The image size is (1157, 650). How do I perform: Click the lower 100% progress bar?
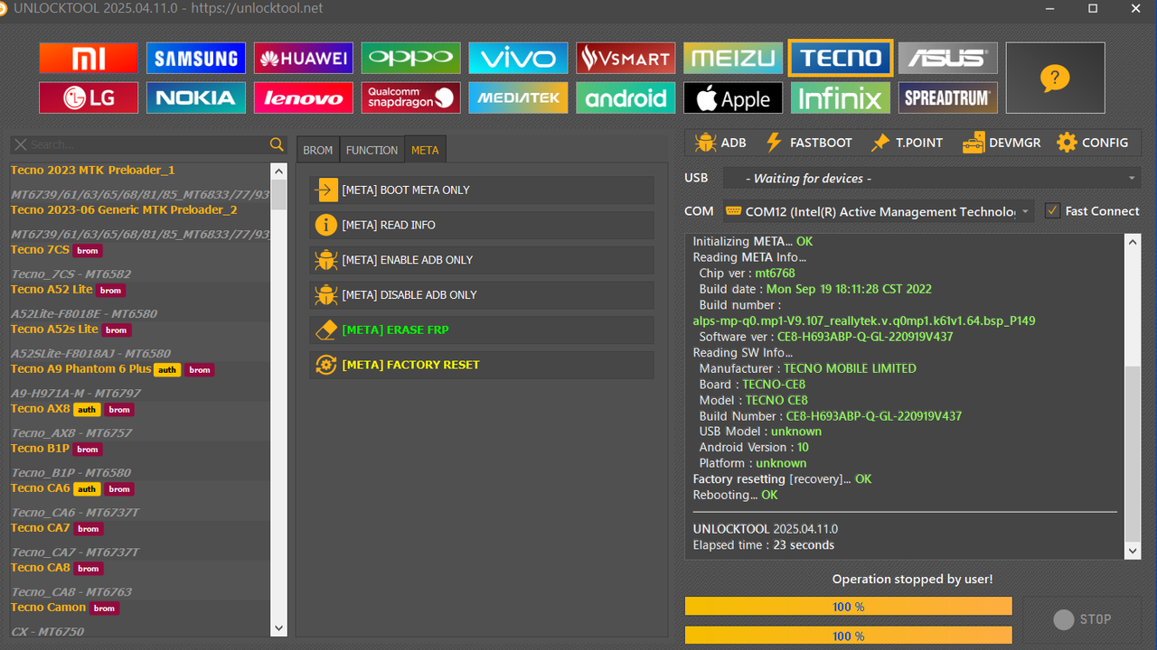coord(848,636)
